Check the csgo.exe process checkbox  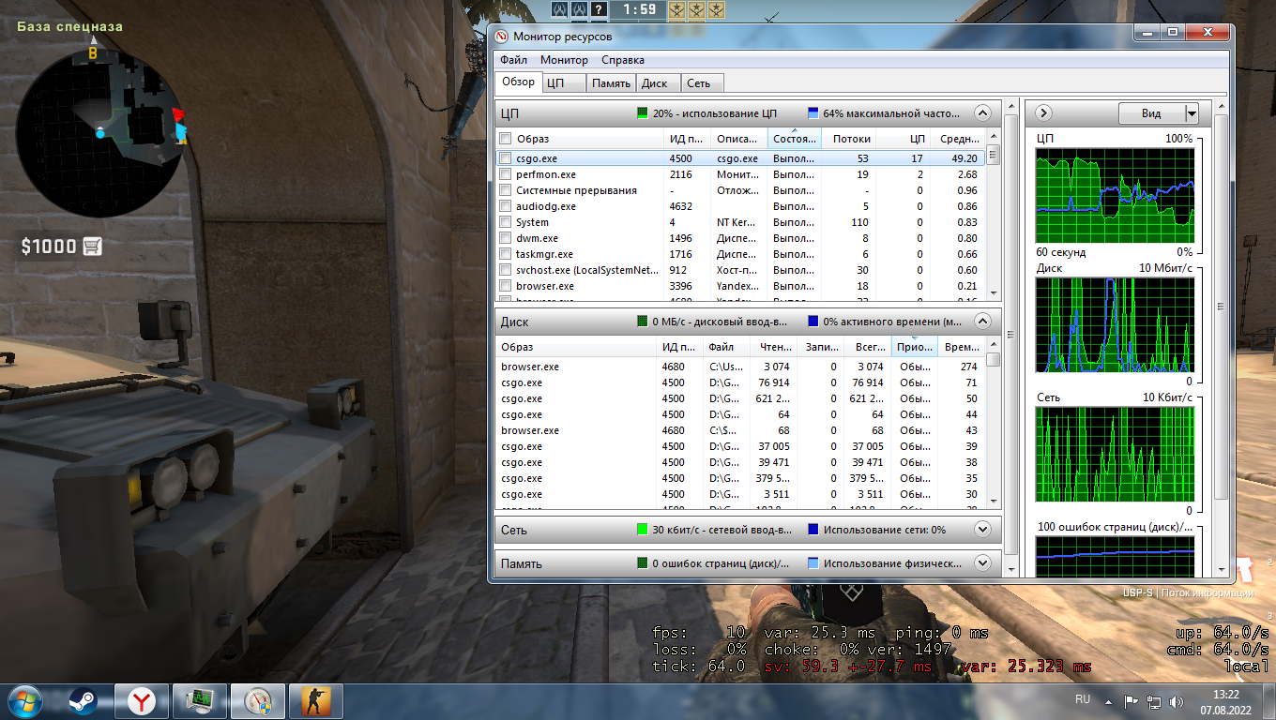[506, 158]
